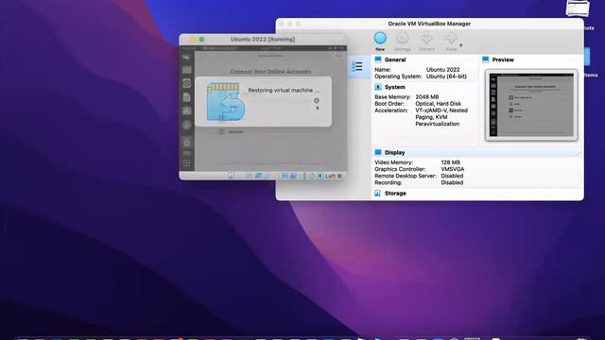Image resolution: width=605 pixels, height=340 pixels.
Task: Select the 'Ubuntu (64-bit)' operating system value
Action: (446, 76)
